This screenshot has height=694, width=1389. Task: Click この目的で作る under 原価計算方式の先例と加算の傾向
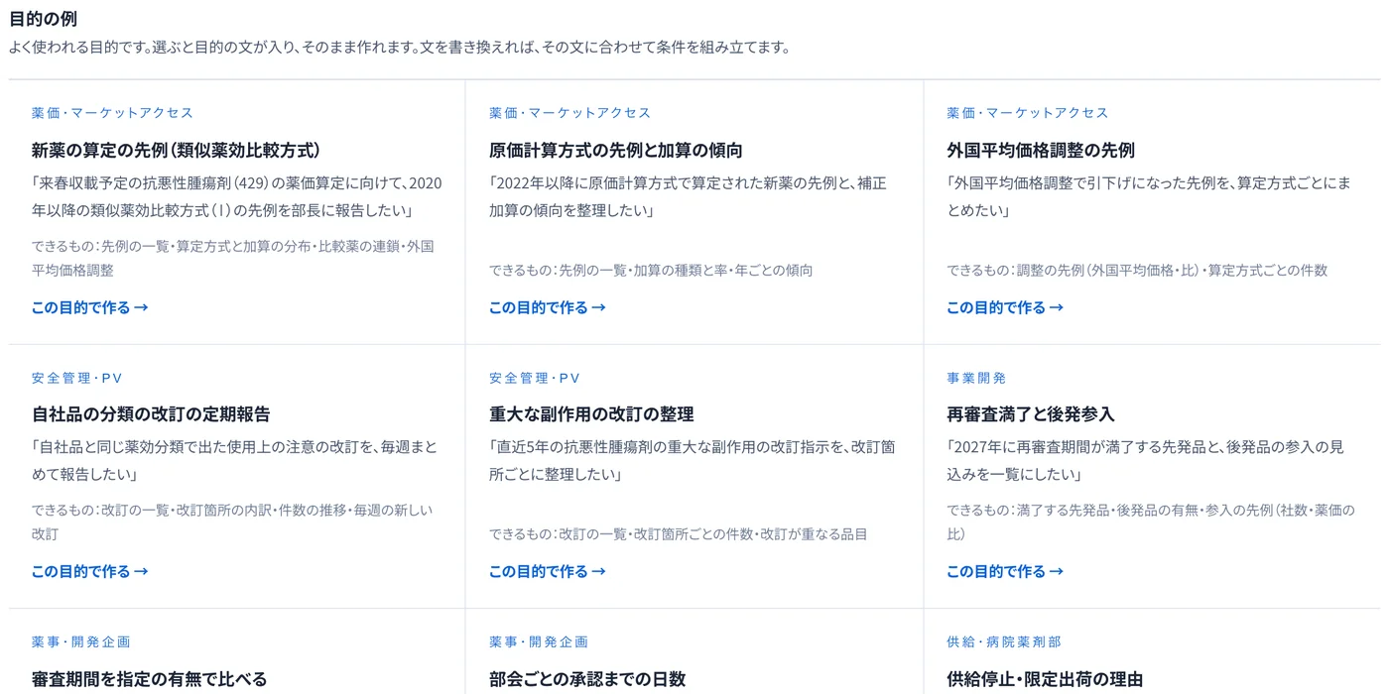pyautogui.click(x=547, y=307)
